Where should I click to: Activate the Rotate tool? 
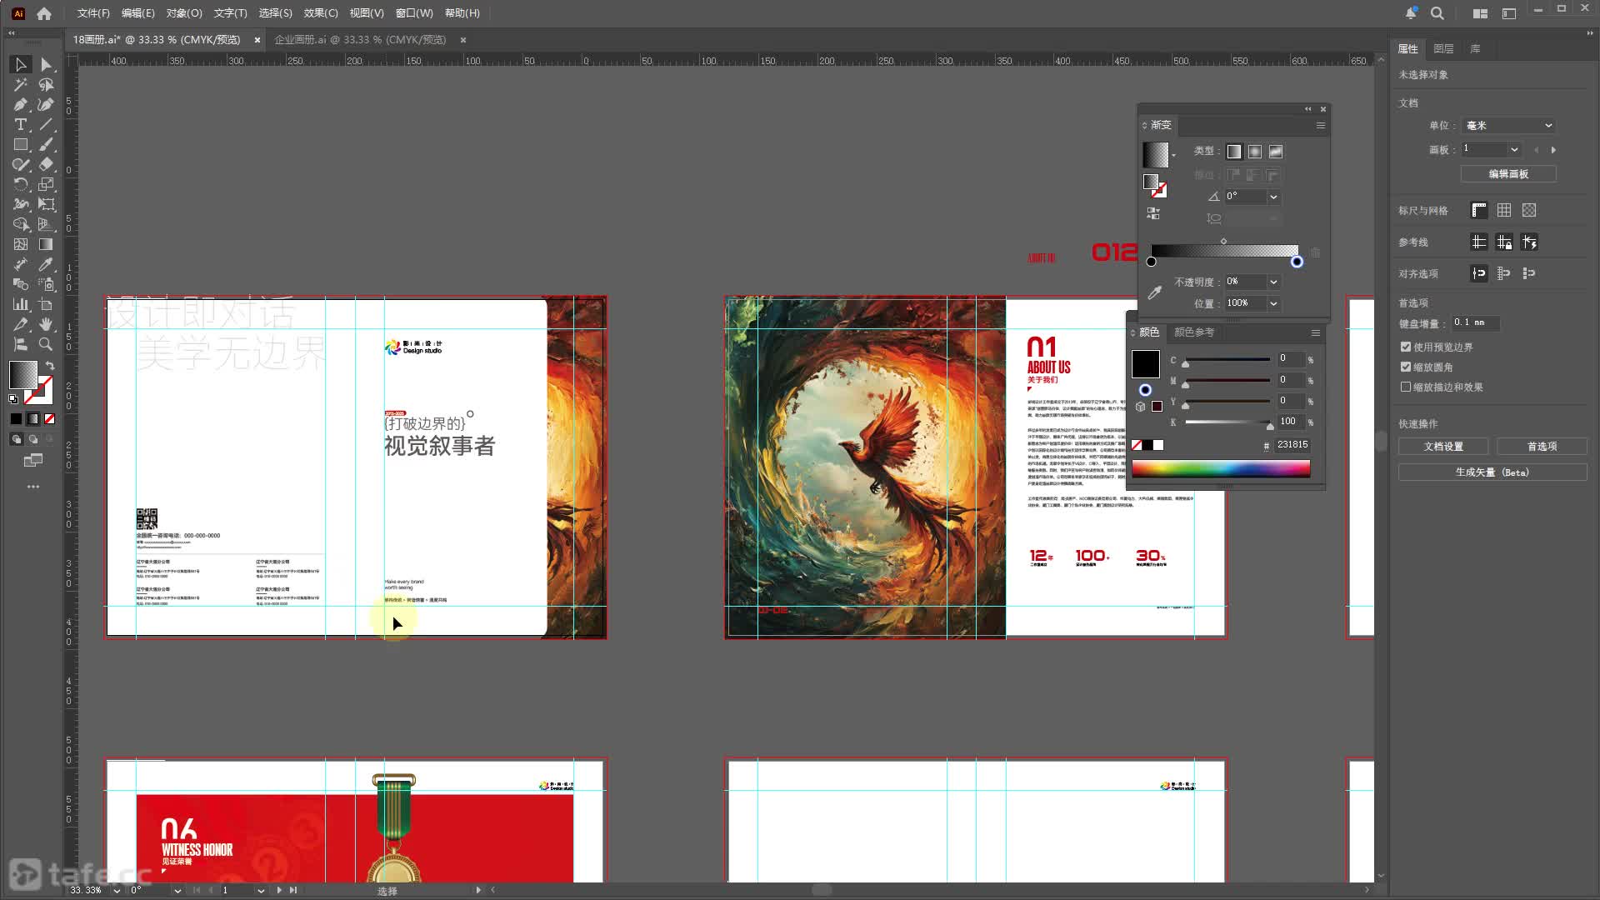click(x=21, y=185)
